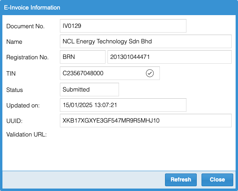
Task: Click the Name label
Action: click(x=14, y=42)
